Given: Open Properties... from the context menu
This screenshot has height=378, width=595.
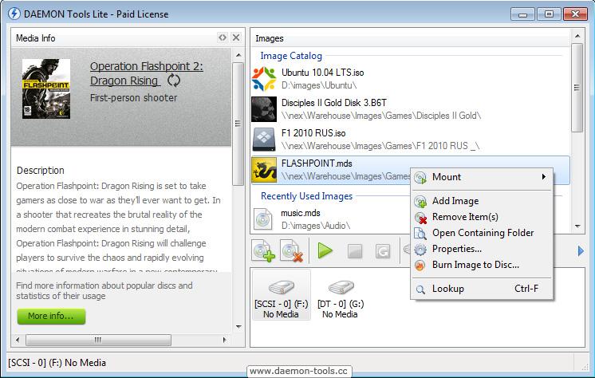Looking at the screenshot, I should [x=482, y=249].
